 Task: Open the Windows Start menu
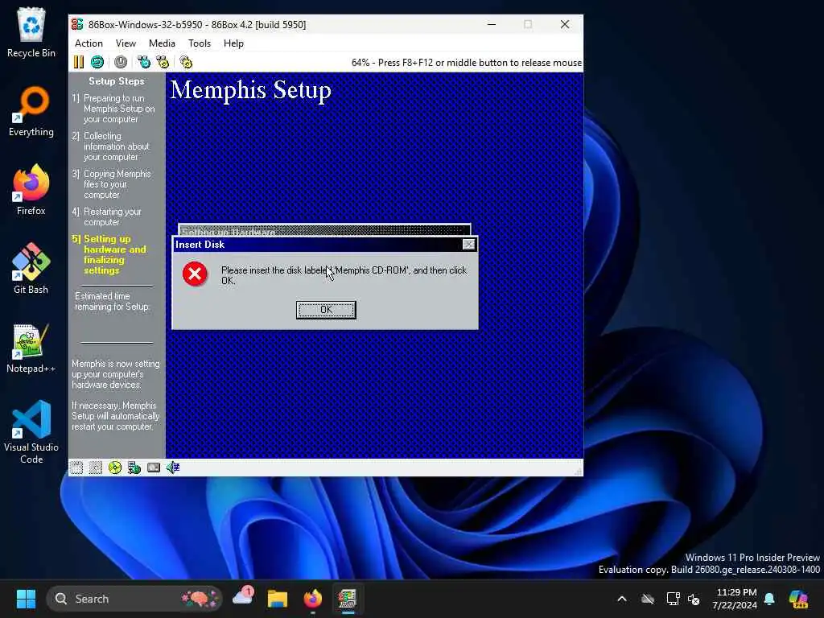26,599
